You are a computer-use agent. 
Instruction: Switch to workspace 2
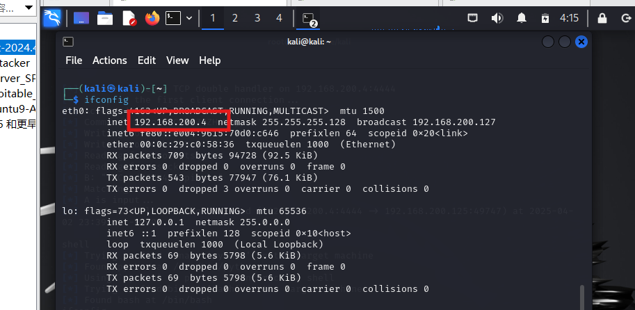pos(235,18)
